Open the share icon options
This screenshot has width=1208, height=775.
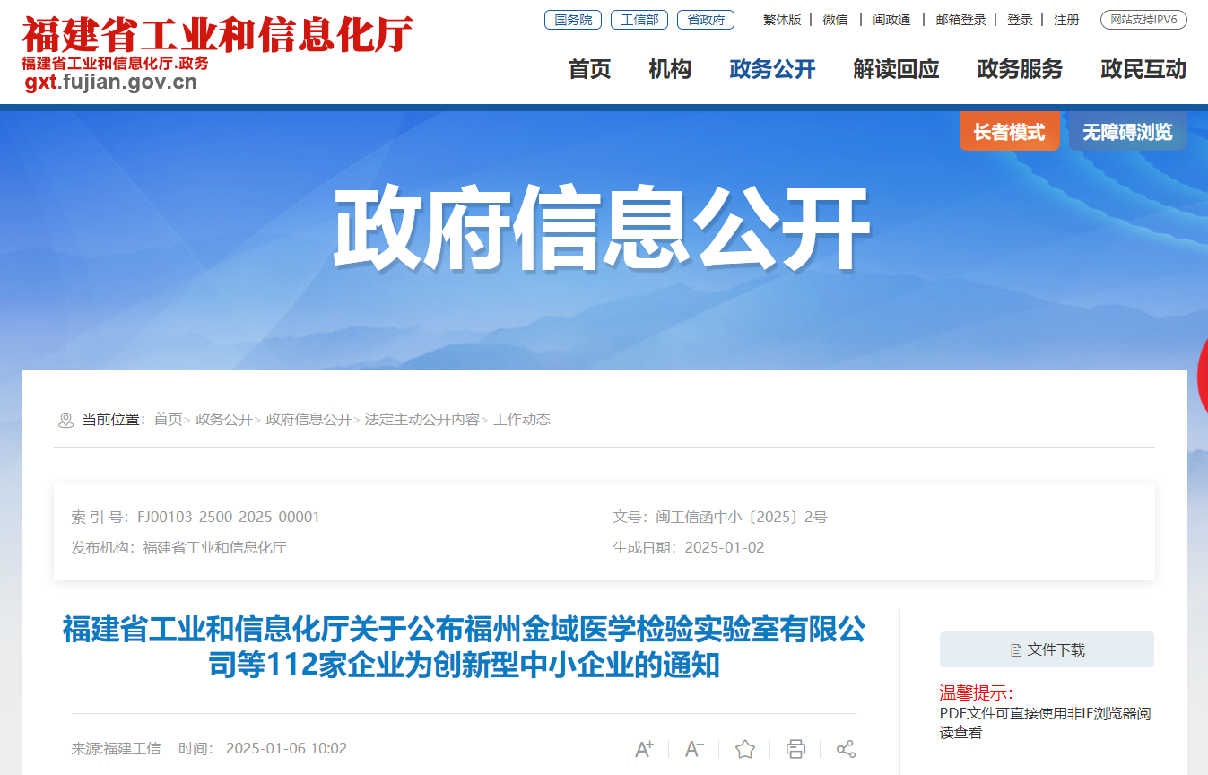pyautogui.click(x=846, y=749)
